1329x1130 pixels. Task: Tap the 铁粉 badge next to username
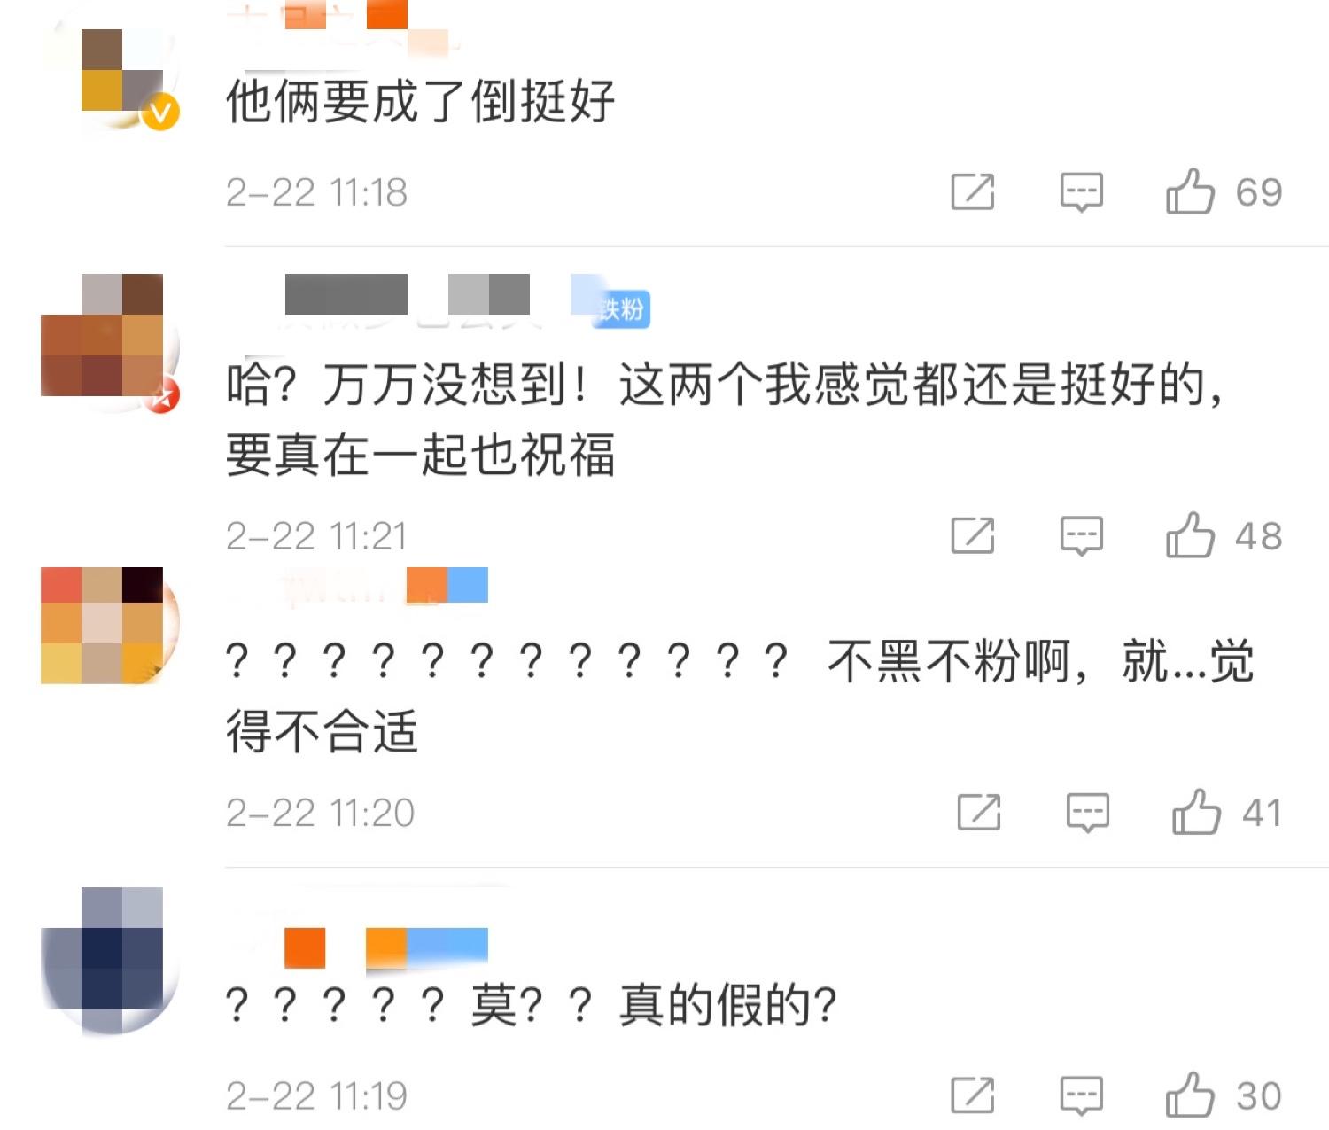[x=621, y=309]
